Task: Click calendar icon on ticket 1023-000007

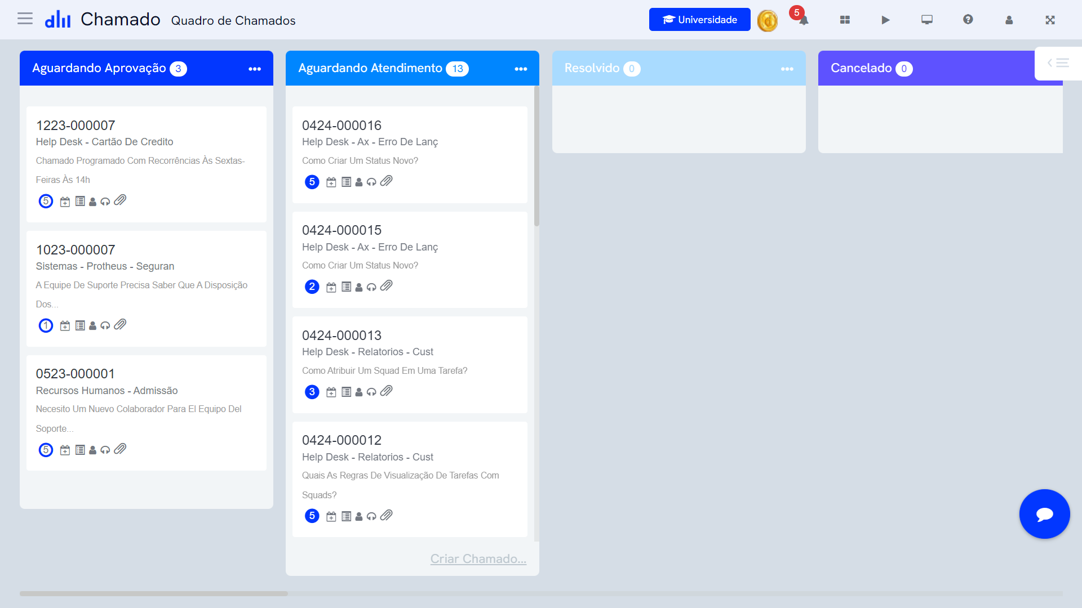Action: point(65,326)
